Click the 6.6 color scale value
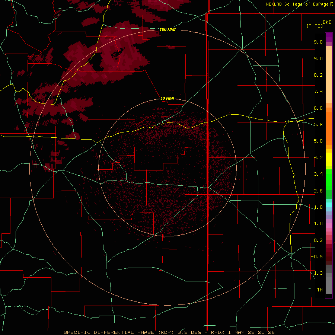Image resolution: width=335 pixels, height=335 pixels. point(318,108)
